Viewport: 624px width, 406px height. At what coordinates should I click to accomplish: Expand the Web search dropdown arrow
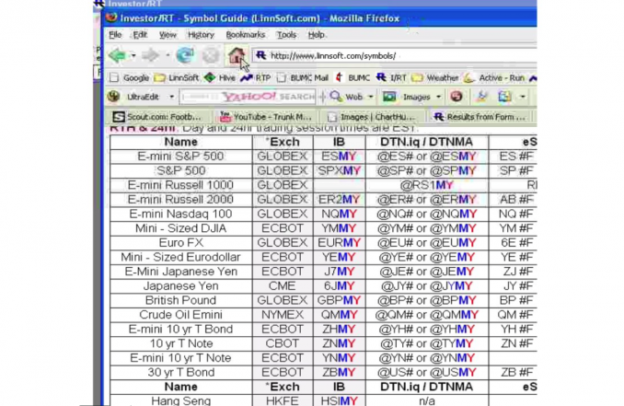pos(370,97)
